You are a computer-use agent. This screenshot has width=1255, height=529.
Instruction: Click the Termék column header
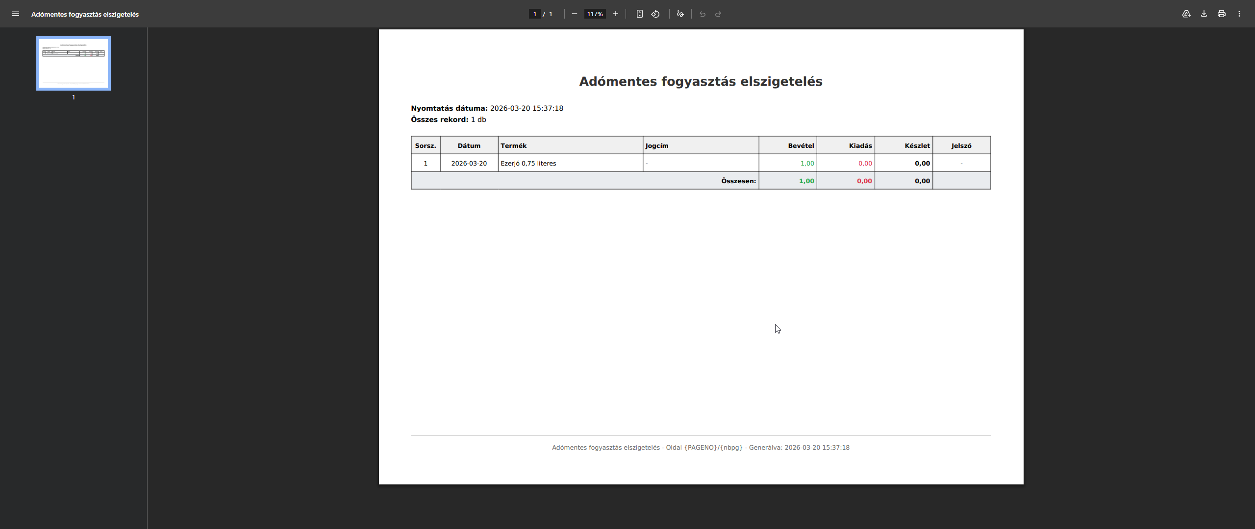pos(513,145)
